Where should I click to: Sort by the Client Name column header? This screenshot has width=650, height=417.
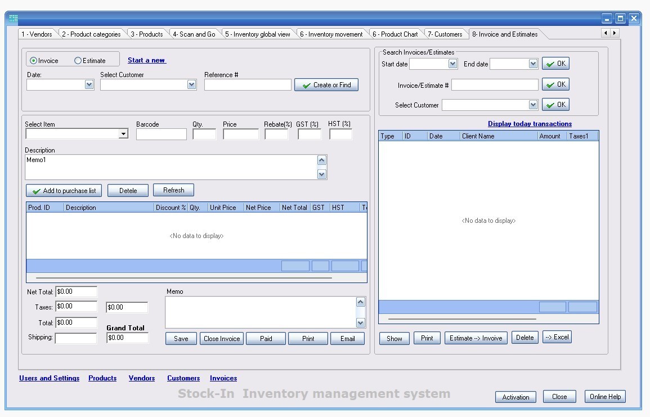[499, 136]
